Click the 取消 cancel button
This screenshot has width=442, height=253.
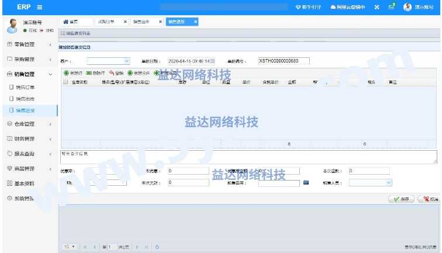pyautogui.click(x=430, y=199)
